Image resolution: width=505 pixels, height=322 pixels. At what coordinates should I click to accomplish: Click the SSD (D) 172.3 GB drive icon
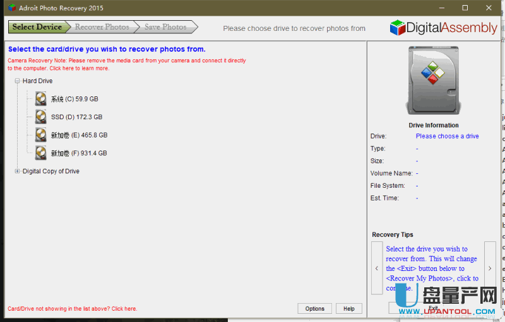click(x=41, y=117)
